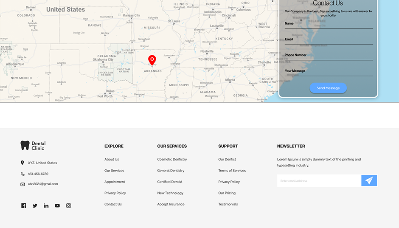
Task: Click the Appointment footer link
Action: coord(115,182)
